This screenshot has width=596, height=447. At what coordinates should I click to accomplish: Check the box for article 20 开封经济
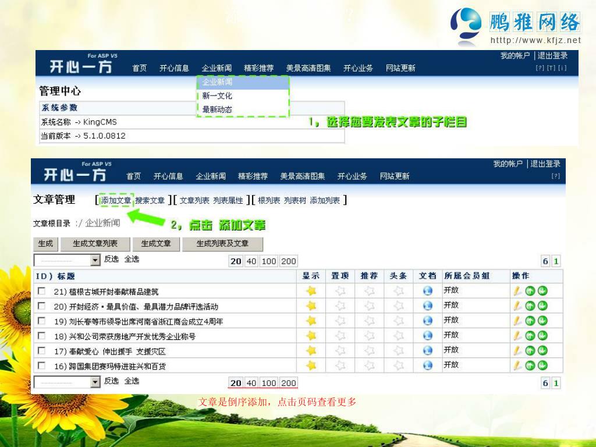click(41, 306)
